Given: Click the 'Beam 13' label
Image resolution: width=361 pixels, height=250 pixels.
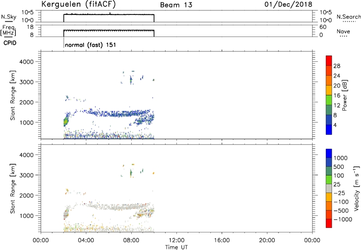Looking at the screenshot, I should point(176,5).
